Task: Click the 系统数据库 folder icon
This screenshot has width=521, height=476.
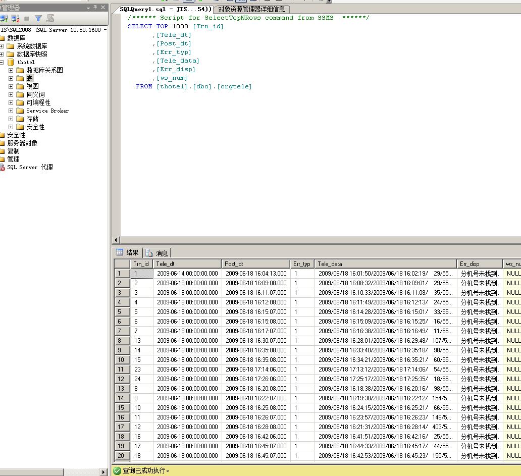Action: pyautogui.click(x=11, y=46)
